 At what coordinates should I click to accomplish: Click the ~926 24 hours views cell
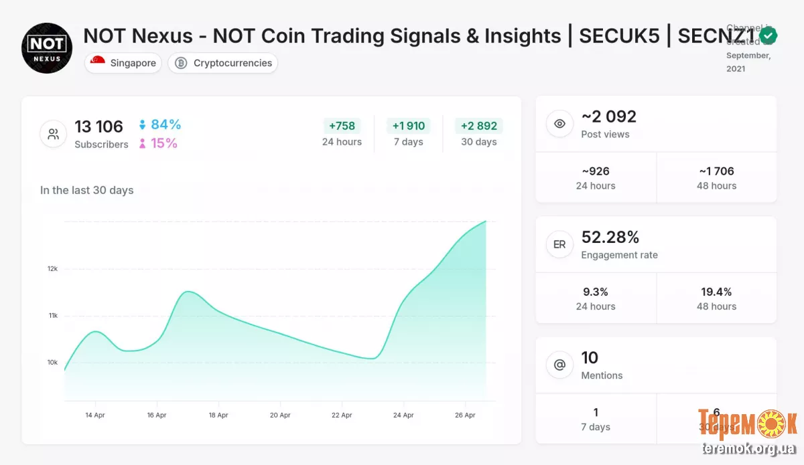pyautogui.click(x=596, y=178)
